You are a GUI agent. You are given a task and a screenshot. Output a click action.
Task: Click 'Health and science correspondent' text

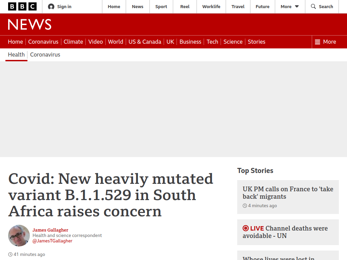pyautogui.click(x=67, y=236)
